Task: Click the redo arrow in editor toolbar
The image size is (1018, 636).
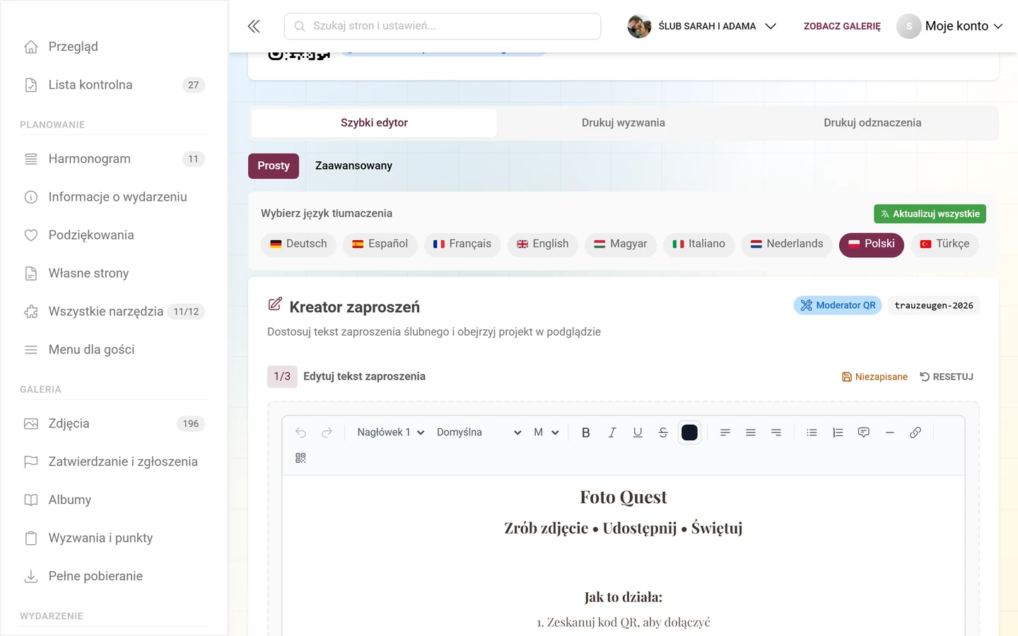Action: (327, 432)
